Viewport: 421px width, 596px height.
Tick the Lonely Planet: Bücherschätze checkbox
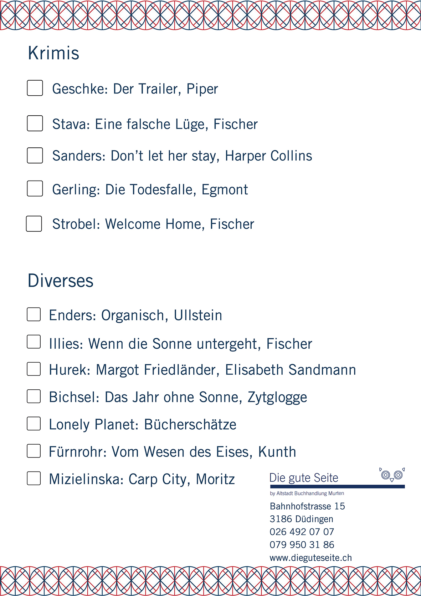pyautogui.click(x=34, y=424)
